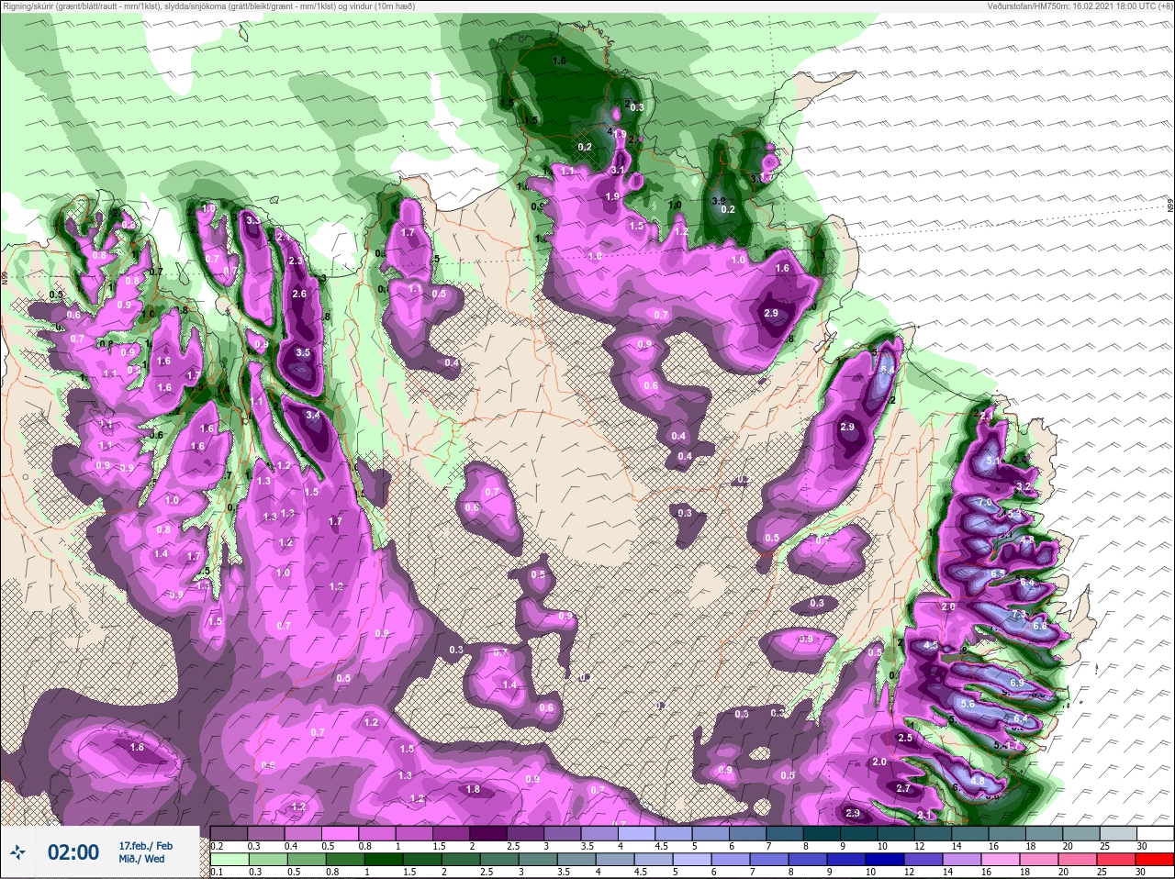Click the '2.6' precipitation value in the northwest
Screen dimensions: 1175x879
(x=298, y=294)
